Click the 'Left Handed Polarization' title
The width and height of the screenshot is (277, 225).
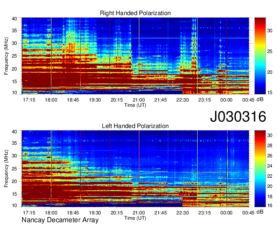pos(135,126)
